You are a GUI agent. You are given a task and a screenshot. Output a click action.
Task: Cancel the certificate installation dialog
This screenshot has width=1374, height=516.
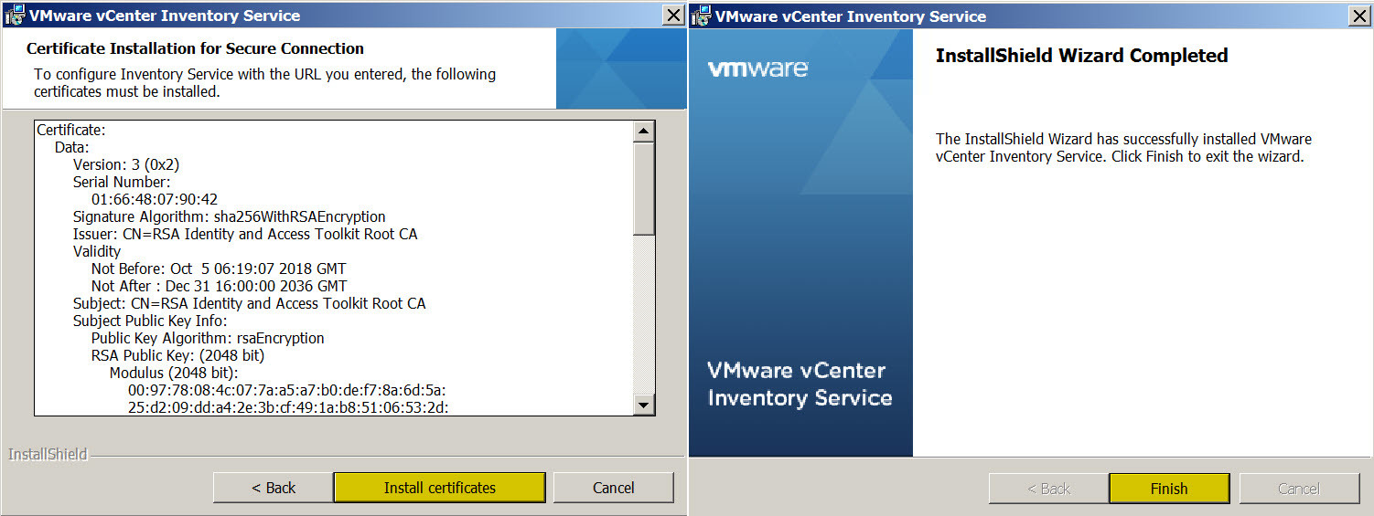(x=613, y=488)
